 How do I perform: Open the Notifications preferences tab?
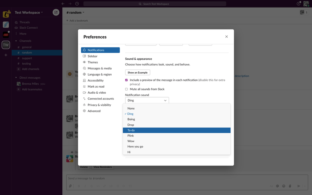pos(100,50)
